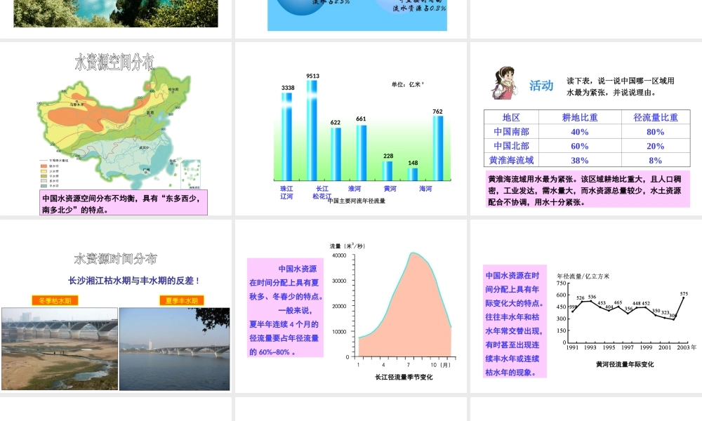Click the 年径流量/亿立方米 axis title
The image size is (702, 421).
point(583,276)
